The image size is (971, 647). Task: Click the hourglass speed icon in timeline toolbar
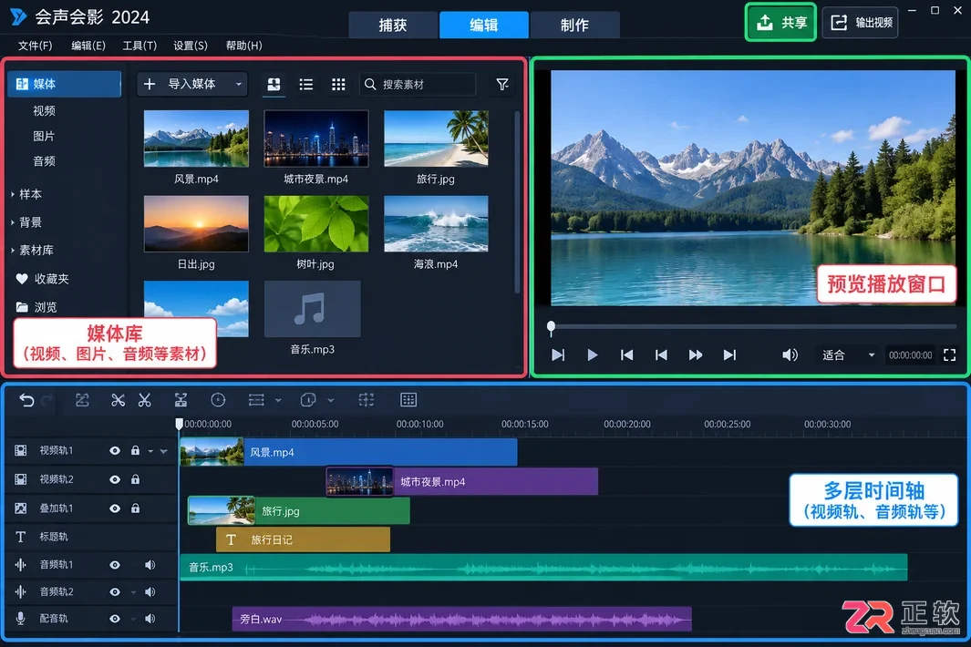(x=181, y=401)
